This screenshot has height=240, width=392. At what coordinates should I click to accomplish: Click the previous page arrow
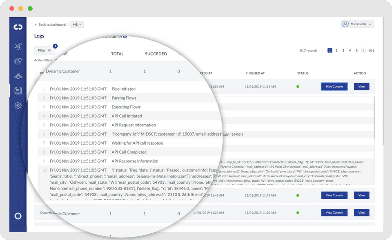(323, 51)
